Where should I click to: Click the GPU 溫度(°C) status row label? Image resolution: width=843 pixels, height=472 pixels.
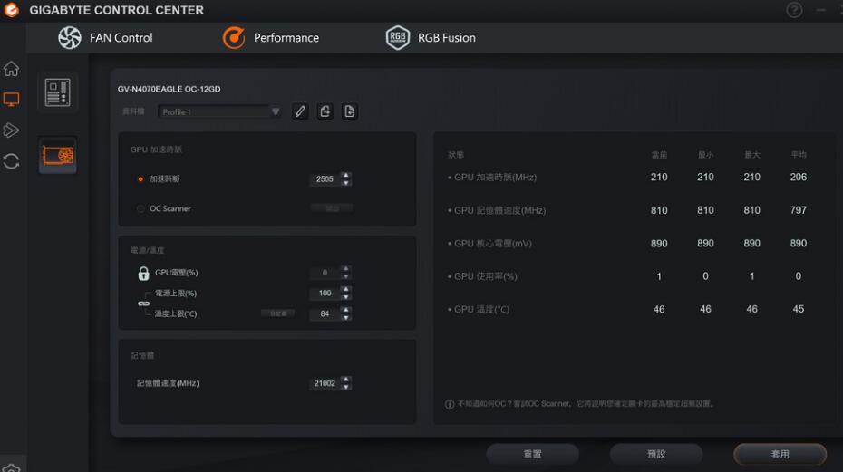(481, 310)
